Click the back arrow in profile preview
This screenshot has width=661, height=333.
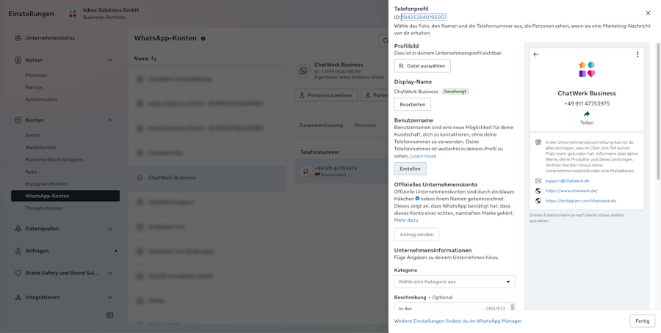[x=536, y=54]
